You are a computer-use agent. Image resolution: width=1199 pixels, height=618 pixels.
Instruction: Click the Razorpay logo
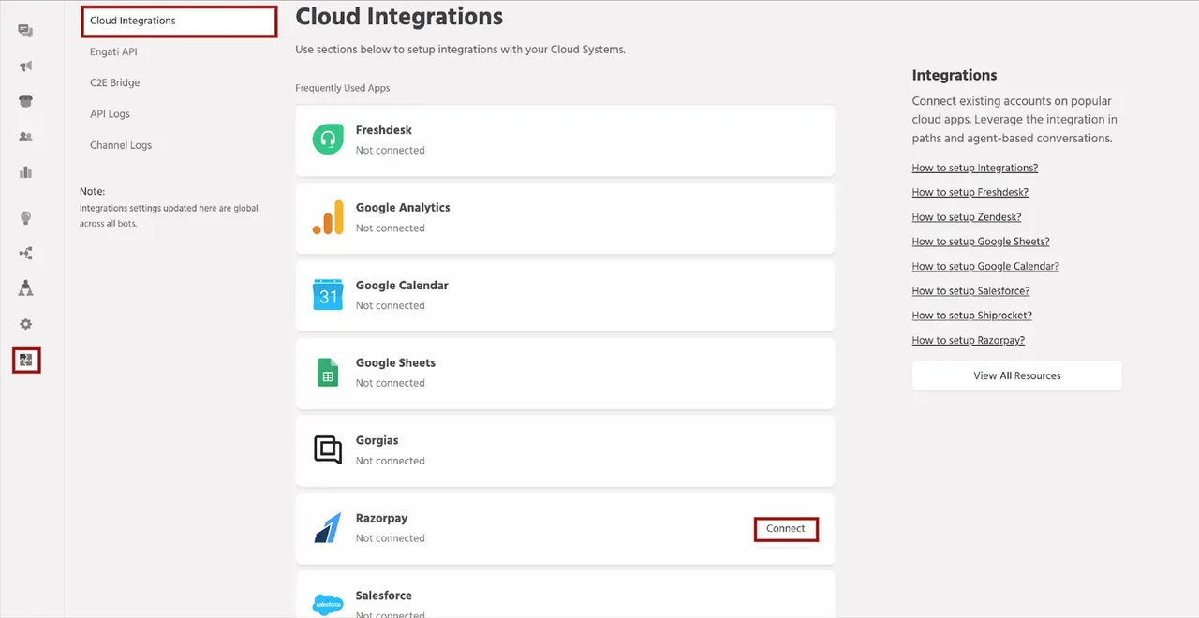[x=328, y=528]
